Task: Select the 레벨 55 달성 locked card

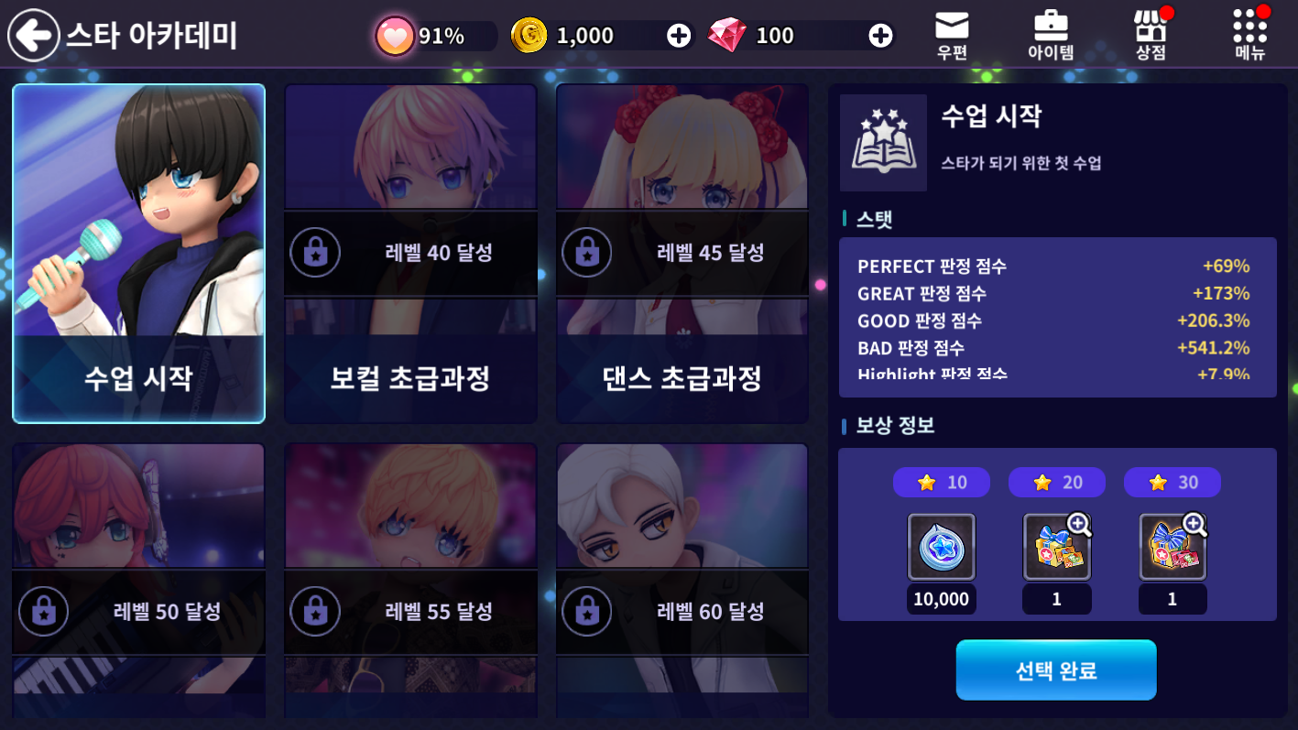Action: tap(410, 581)
